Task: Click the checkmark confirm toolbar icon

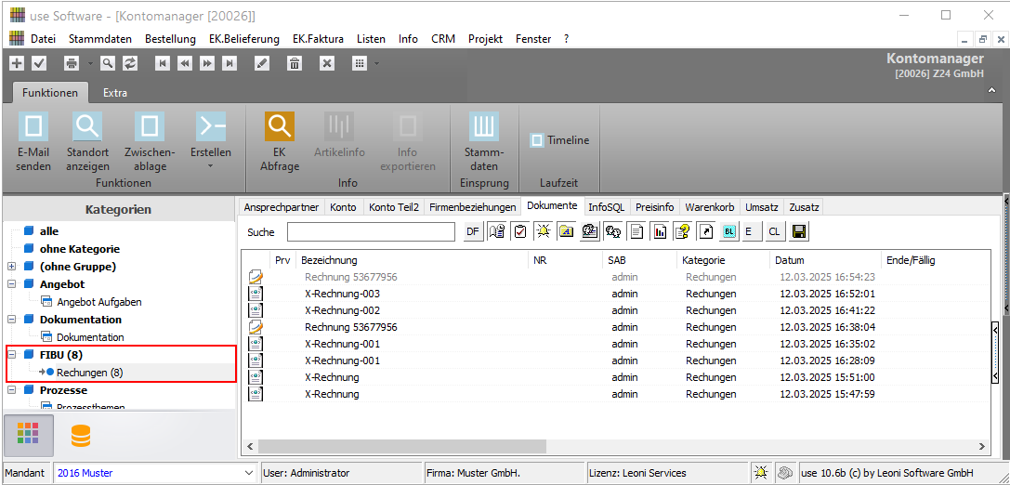Action: (39, 63)
